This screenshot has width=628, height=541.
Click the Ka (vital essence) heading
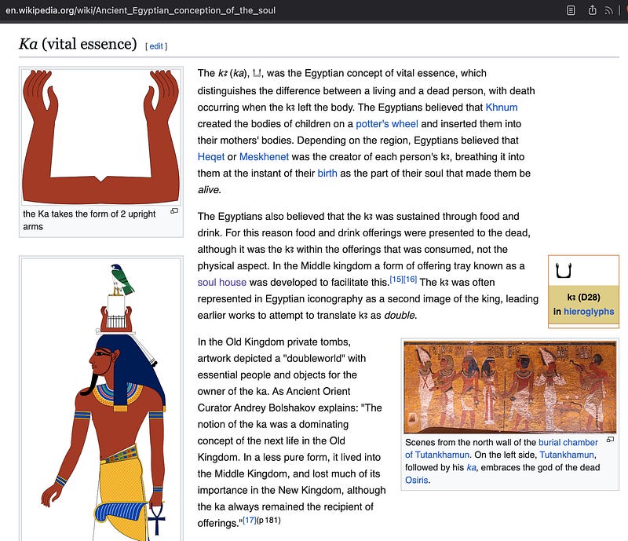pos(78,44)
